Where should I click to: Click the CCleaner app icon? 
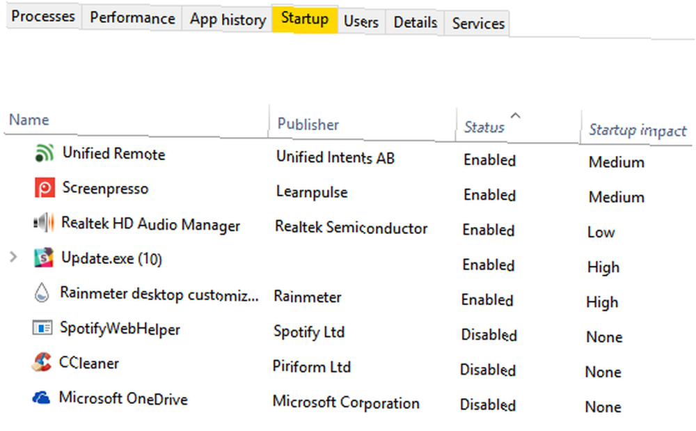tap(41, 362)
